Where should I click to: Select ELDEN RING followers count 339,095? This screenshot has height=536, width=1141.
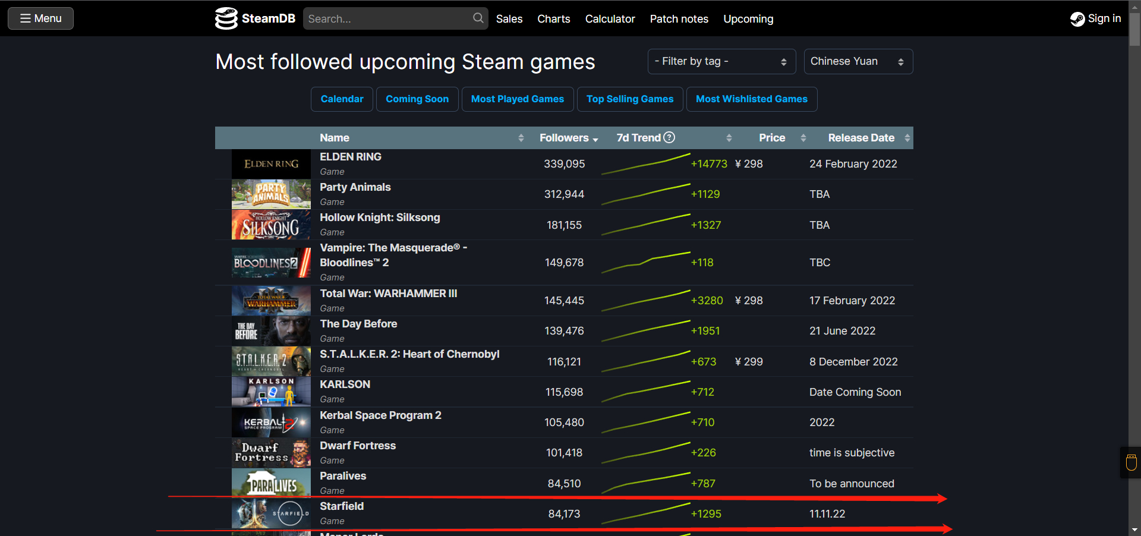pos(565,164)
